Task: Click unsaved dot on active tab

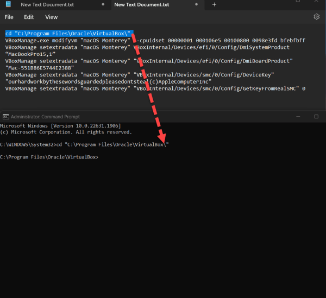Action: (x=196, y=4)
